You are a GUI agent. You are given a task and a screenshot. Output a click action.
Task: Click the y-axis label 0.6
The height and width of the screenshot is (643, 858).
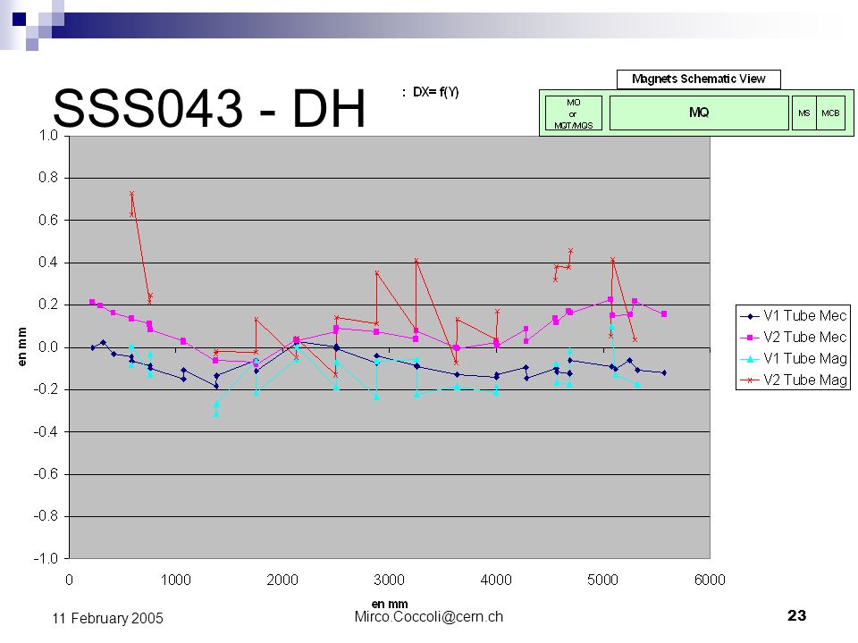[x=48, y=221]
